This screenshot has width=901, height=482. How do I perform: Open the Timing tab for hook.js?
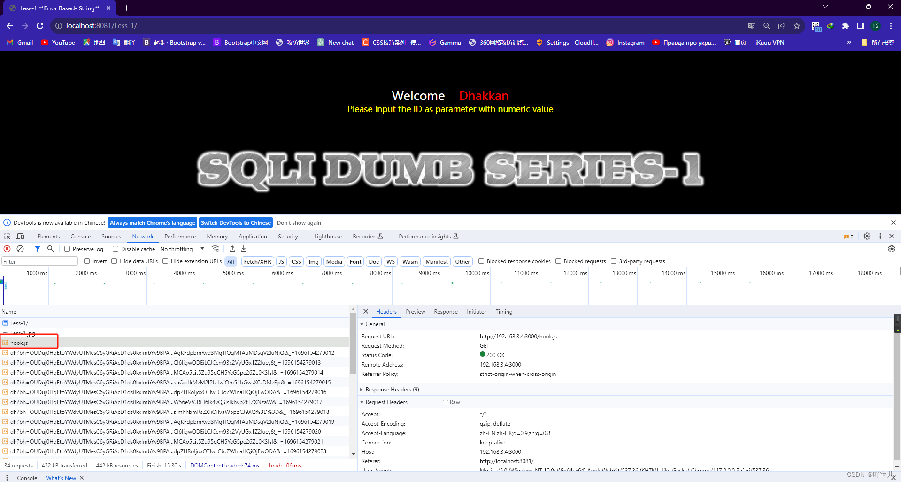[503, 311]
